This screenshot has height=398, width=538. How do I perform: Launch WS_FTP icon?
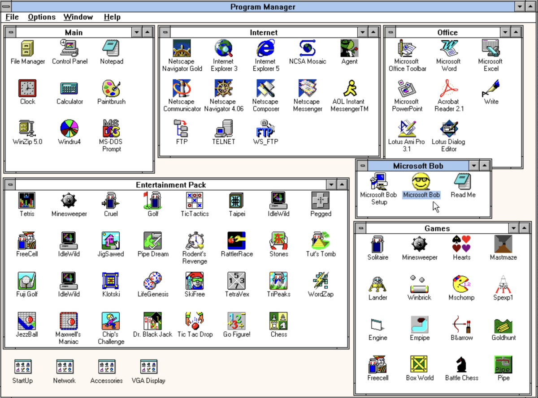266,129
